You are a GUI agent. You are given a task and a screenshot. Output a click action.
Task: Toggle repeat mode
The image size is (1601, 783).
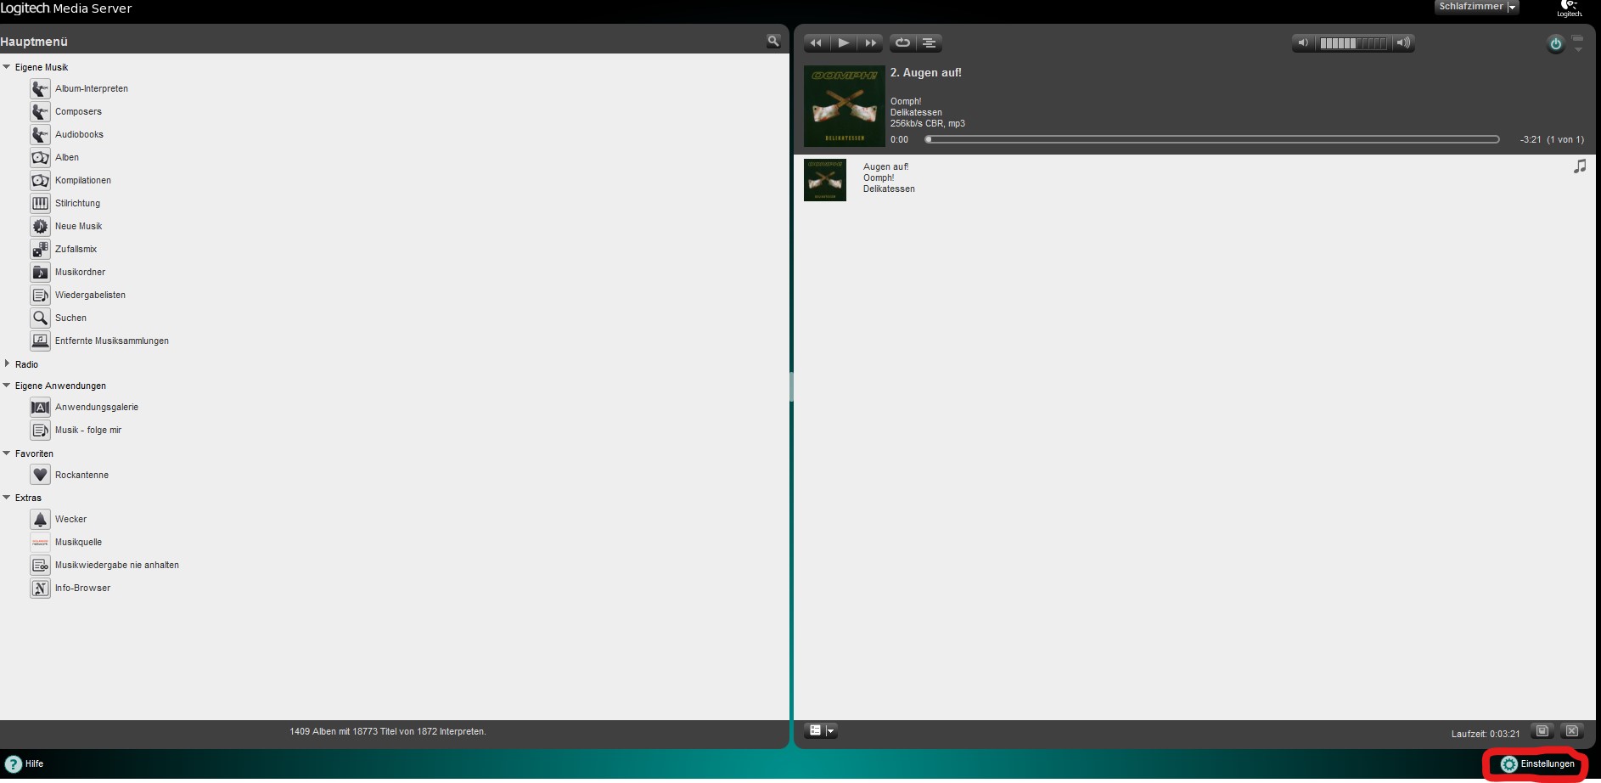902,42
